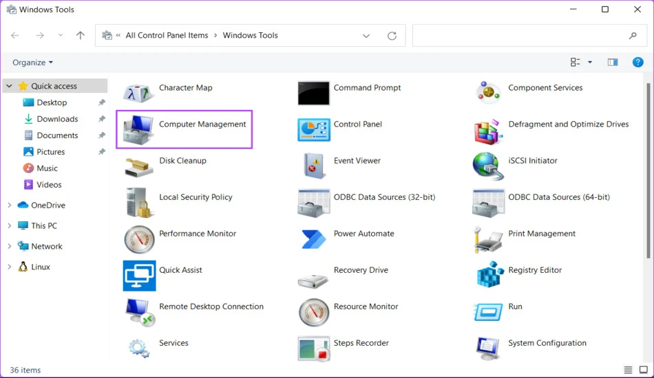Open Performance Monitor gauge icon
654x378 pixels.
tap(139, 239)
